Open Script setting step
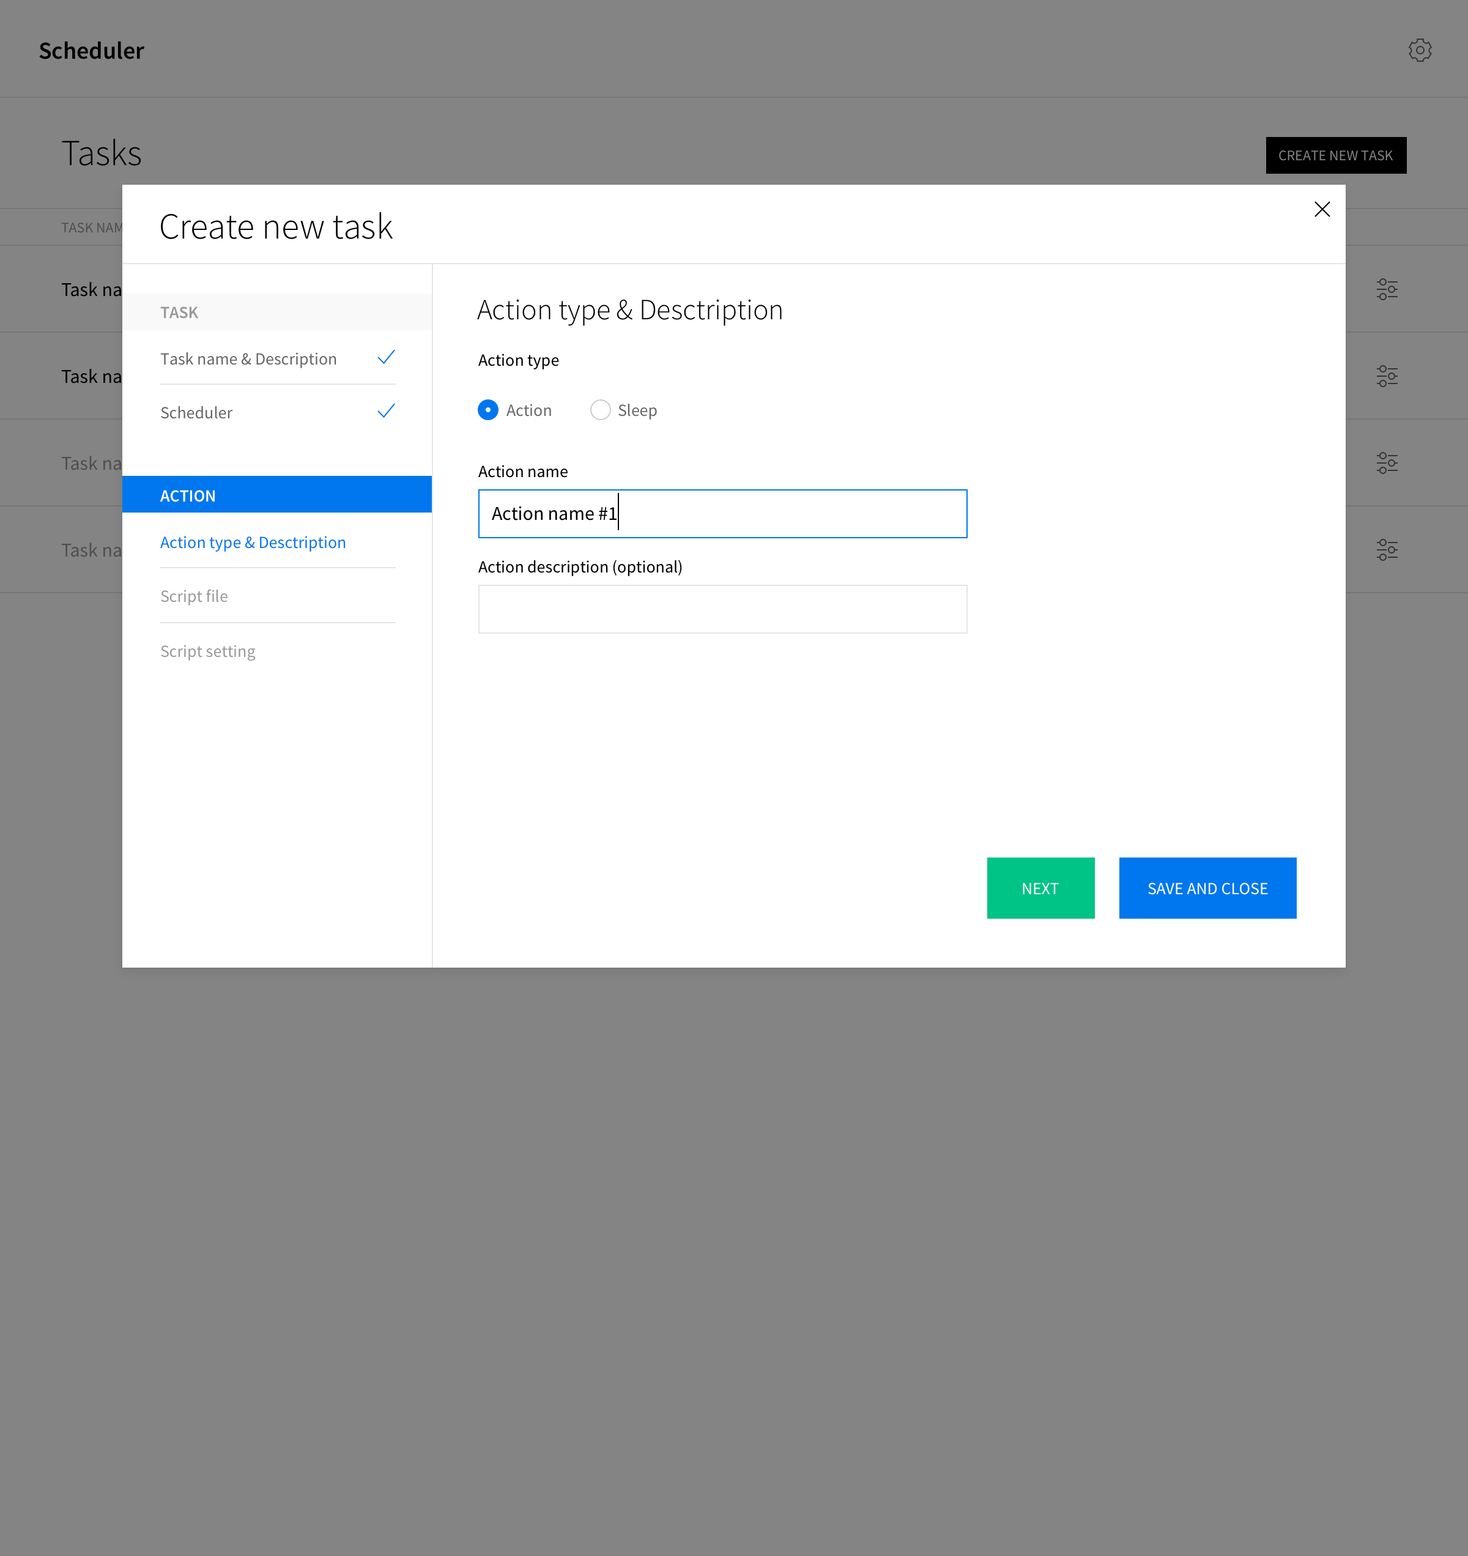This screenshot has height=1556, width=1468. (x=207, y=651)
